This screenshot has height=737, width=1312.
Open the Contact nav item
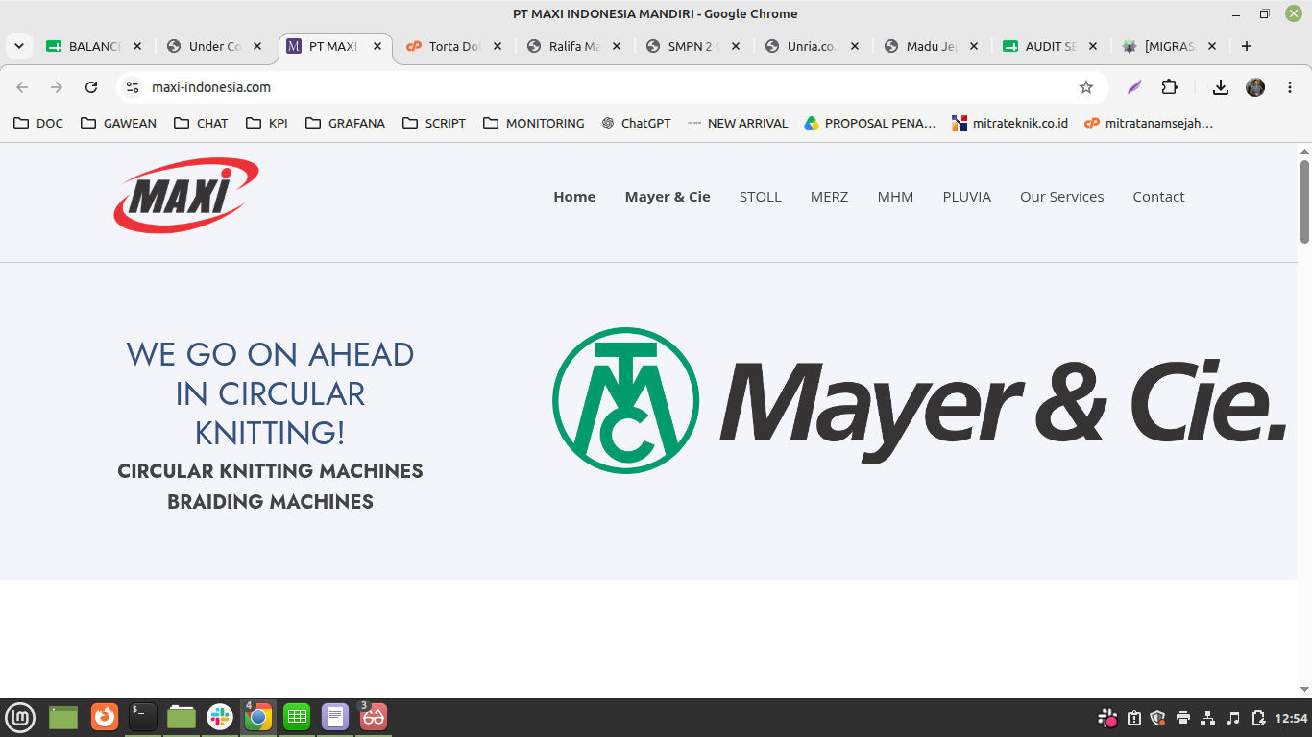pos(1158,197)
